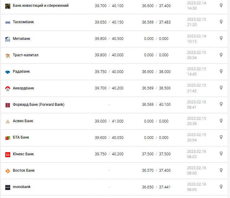The width and height of the screenshot is (230, 198).
Task: Click map pin for Банк инвестиций и сбережений
Action: [x=221, y=5]
